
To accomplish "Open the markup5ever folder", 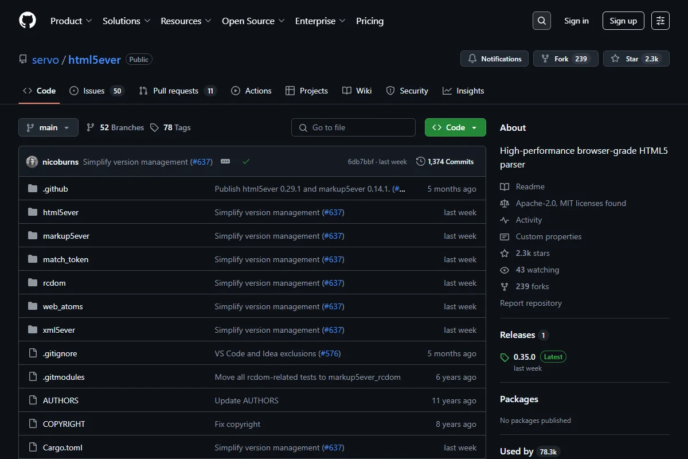I will (x=66, y=236).
